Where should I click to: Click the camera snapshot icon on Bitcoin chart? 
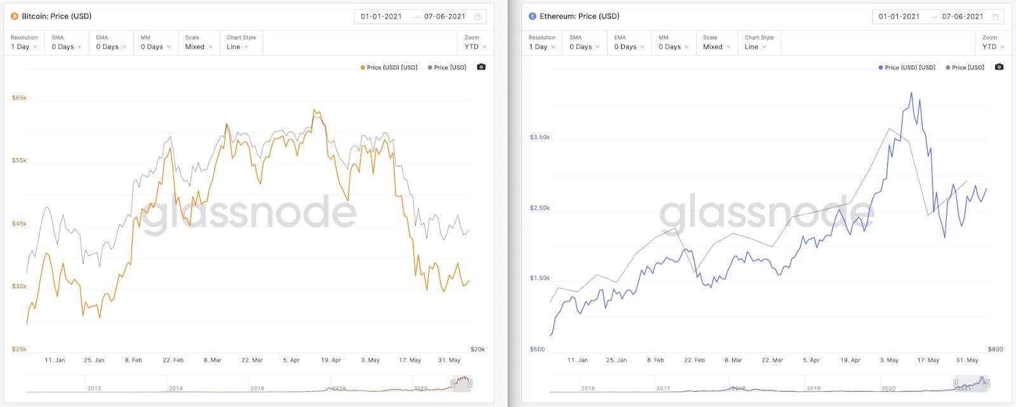coord(481,67)
